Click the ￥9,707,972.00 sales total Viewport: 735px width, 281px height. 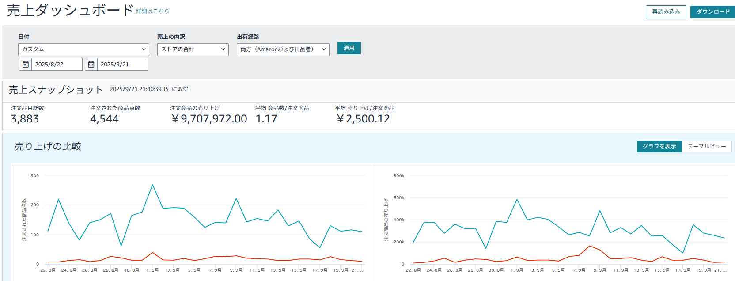click(x=209, y=119)
